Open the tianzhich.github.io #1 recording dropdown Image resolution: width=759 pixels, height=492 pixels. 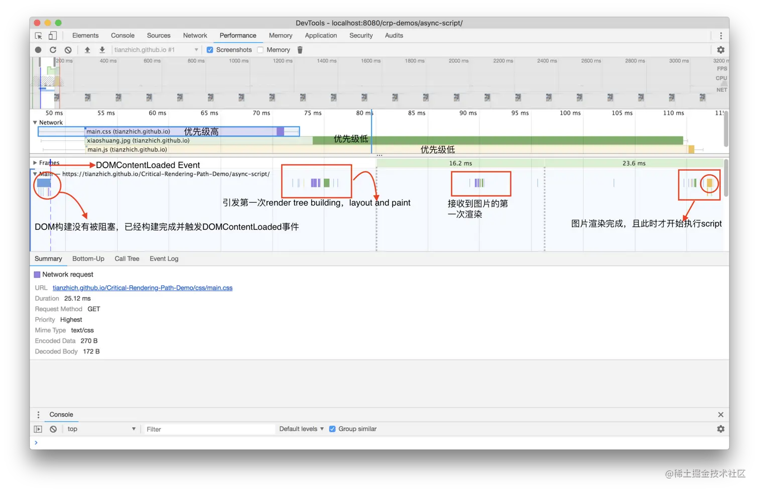(156, 50)
